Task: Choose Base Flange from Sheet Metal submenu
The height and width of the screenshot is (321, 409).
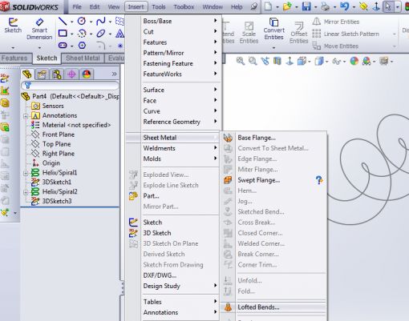Action: 273,138
